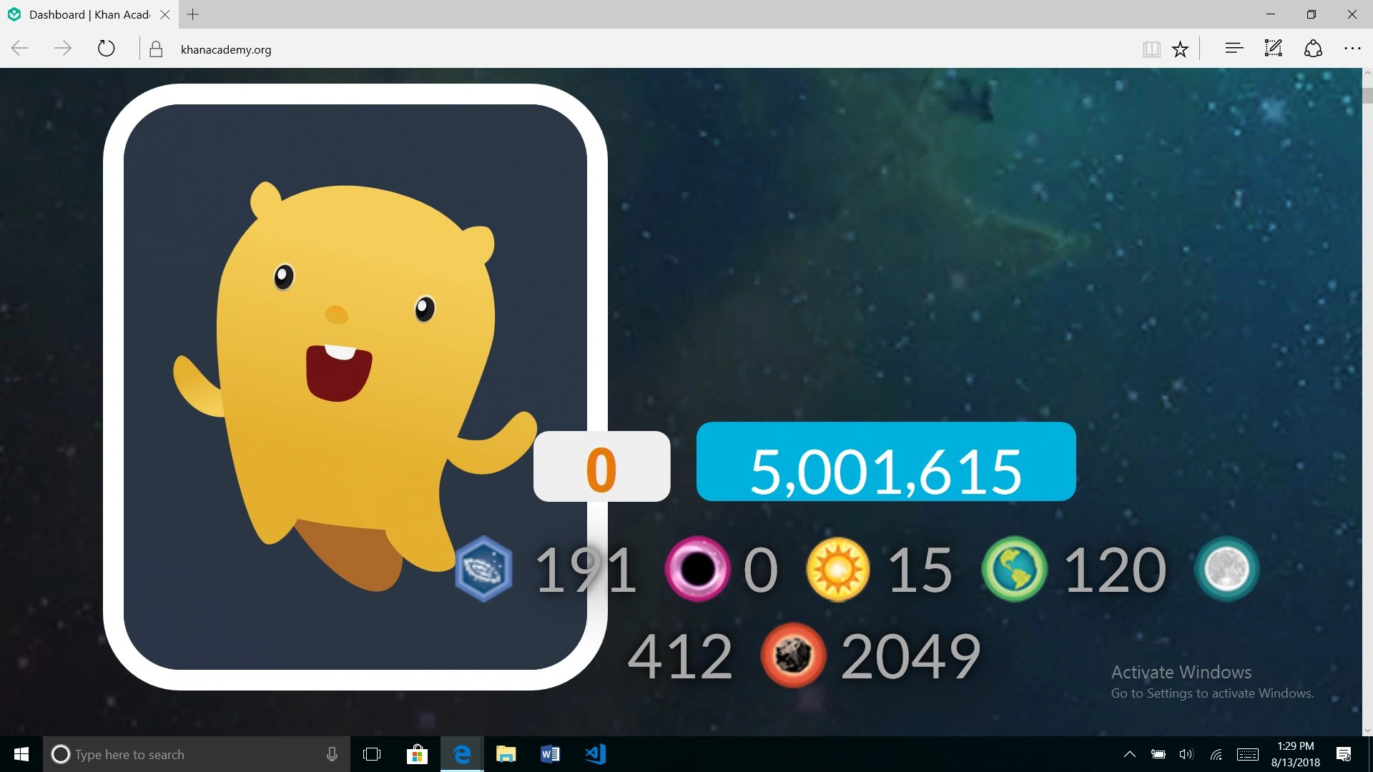The image size is (1373, 772).
Task: Click the volume speaker tray icon
Action: (x=1186, y=754)
